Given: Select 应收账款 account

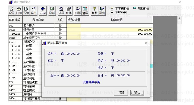Looking at the screenshot, I should pos(29,66).
